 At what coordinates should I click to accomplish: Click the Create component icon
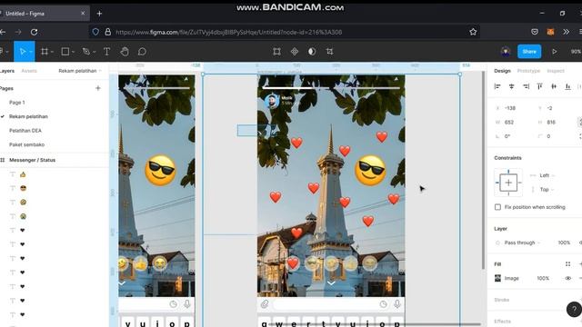point(295,52)
